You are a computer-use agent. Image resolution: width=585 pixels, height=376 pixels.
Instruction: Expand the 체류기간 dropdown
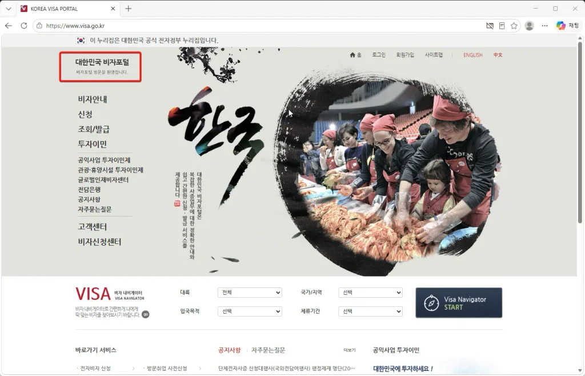tap(370, 311)
